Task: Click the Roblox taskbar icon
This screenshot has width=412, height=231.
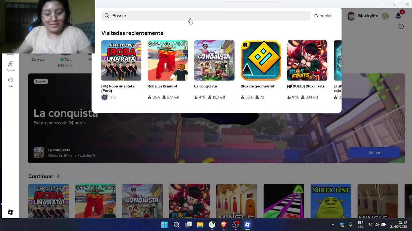Action: coord(247,225)
